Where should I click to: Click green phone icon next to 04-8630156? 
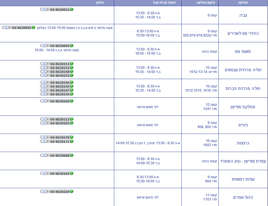72,94
